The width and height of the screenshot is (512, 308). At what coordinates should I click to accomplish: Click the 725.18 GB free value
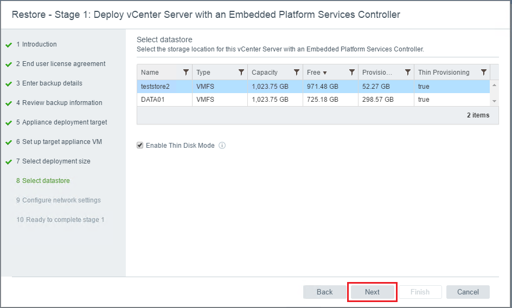322,100
